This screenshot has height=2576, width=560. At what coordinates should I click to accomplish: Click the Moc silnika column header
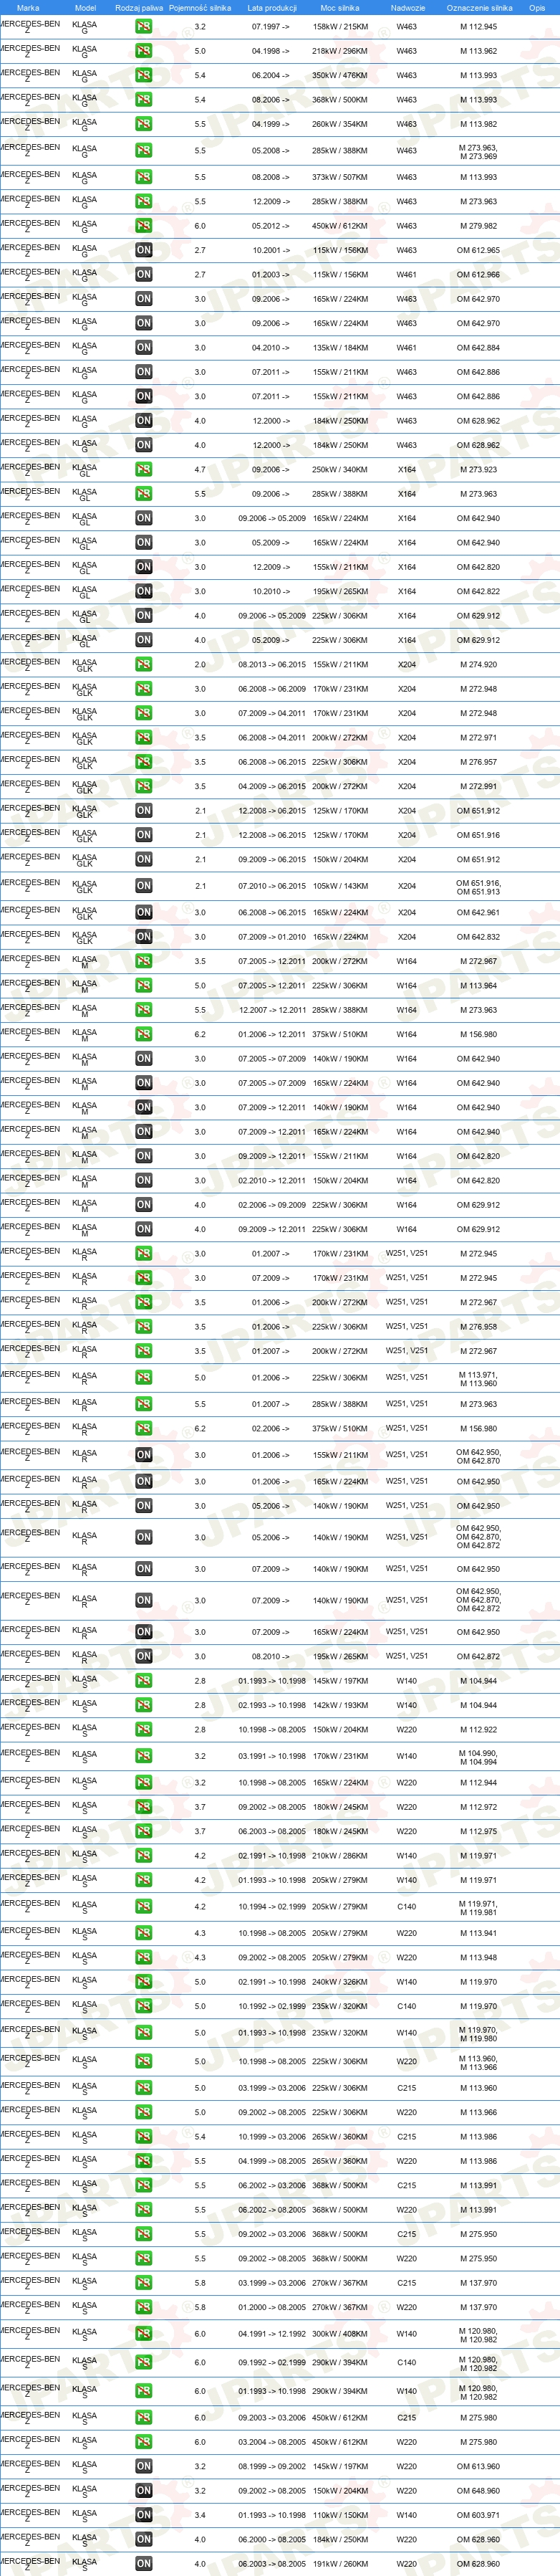point(340,8)
